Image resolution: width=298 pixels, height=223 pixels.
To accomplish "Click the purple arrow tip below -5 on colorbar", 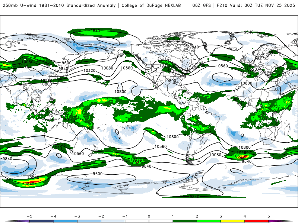I will (x=18, y=221).
